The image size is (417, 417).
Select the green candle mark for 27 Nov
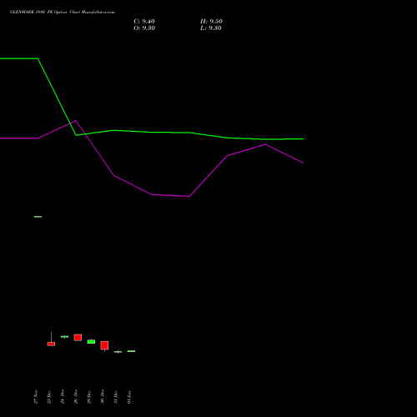click(38, 217)
